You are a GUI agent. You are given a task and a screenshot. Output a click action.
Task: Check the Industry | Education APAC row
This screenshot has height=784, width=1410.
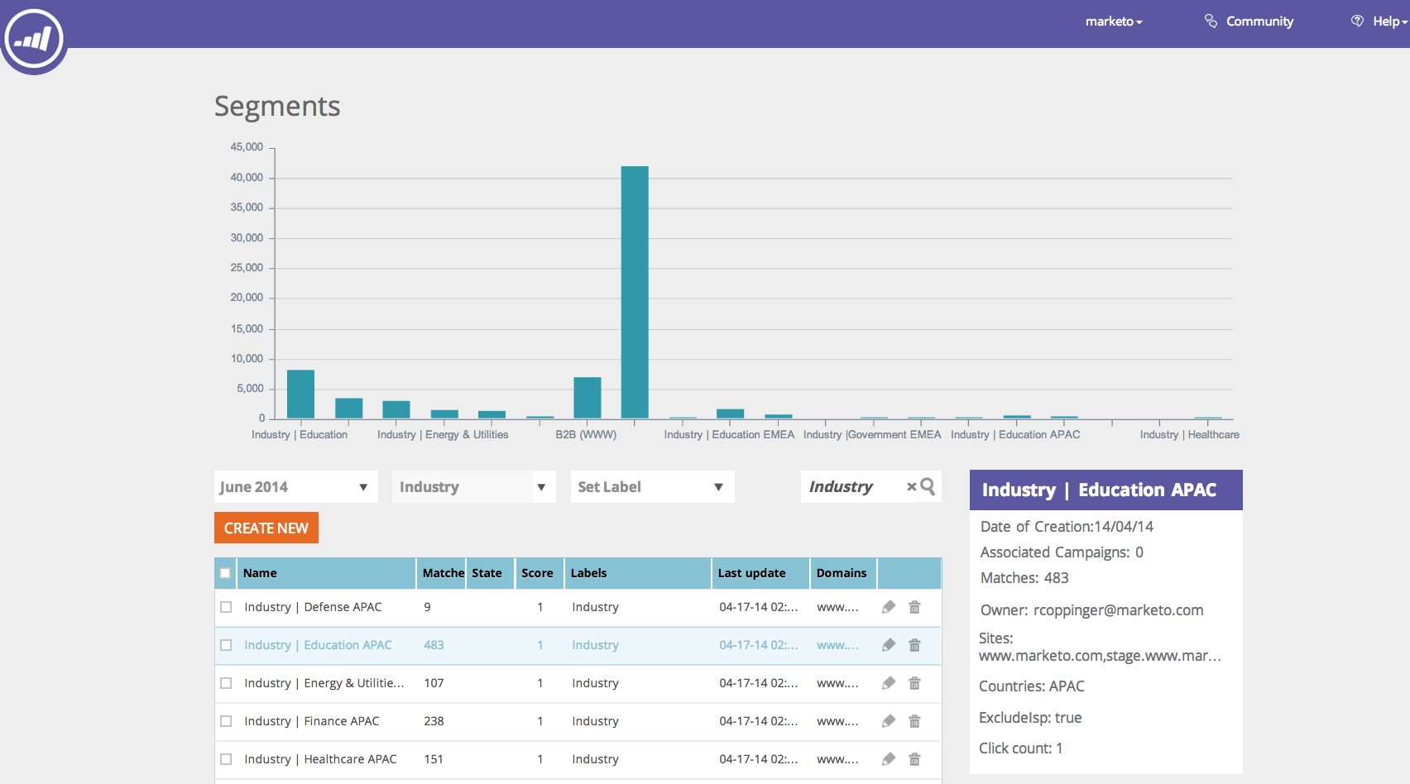pyautogui.click(x=226, y=645)
